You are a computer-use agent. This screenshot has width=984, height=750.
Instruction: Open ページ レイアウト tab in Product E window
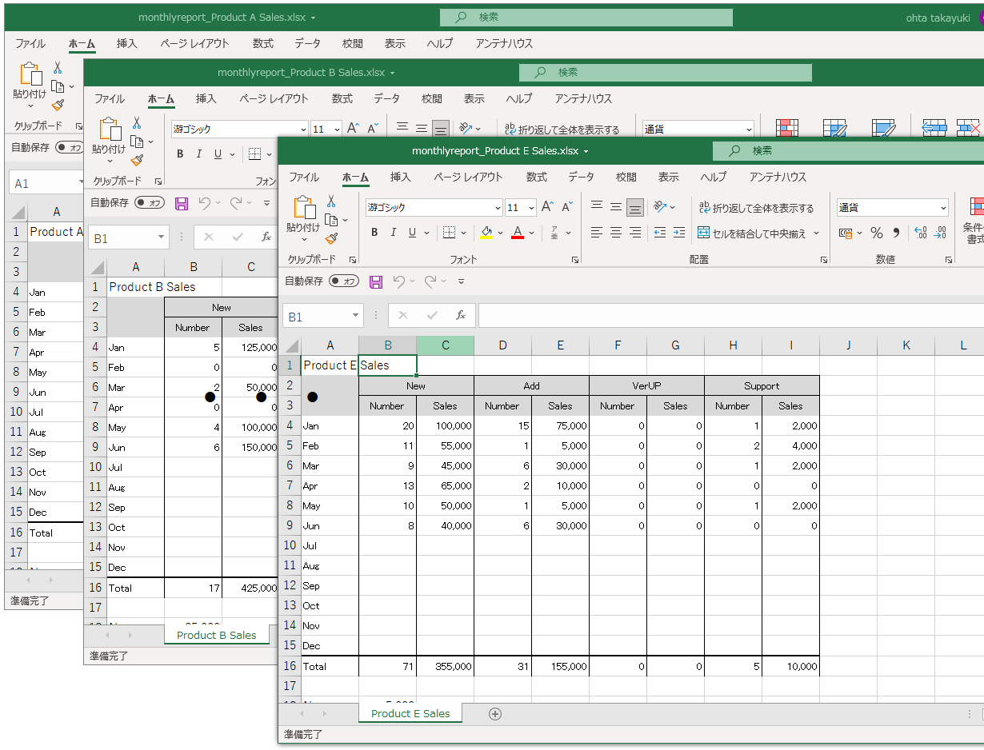click(469, 178)
